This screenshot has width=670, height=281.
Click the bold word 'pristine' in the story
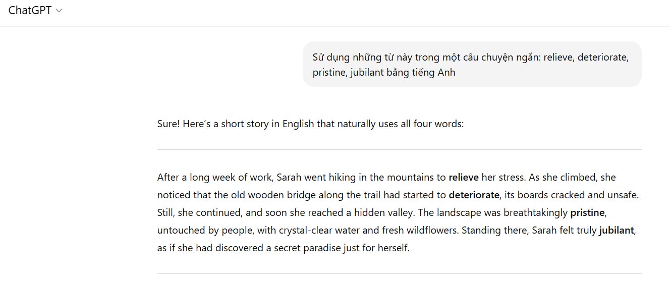click(587, 212)
